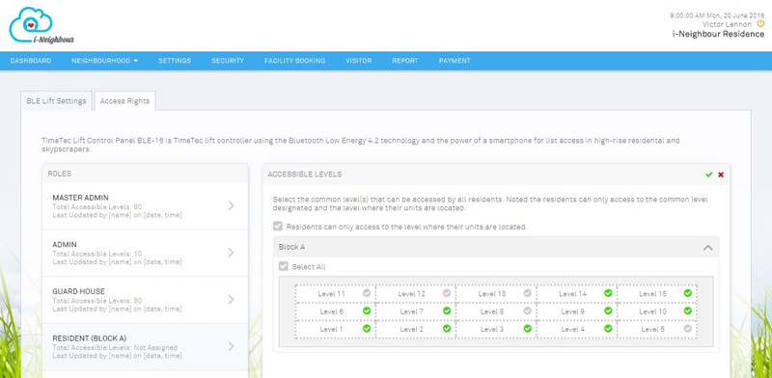Screen dimensions: 772x378
Task: Select the ADMIN role
Action: pyautogui.click(x=145, y=253)
